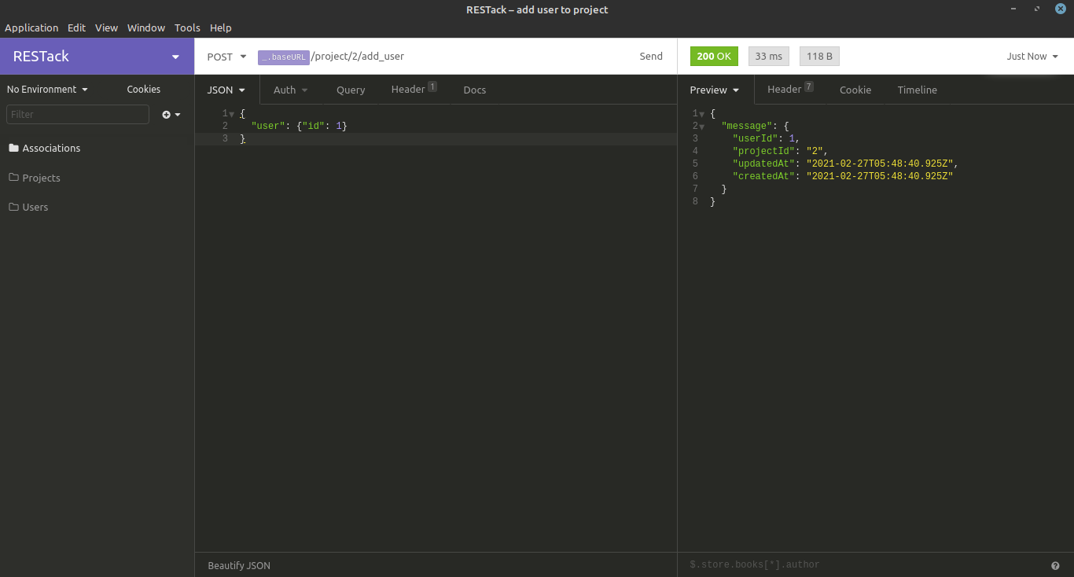Open the Edit menu
Screen dimensions: 1074x577
[76, 28]
